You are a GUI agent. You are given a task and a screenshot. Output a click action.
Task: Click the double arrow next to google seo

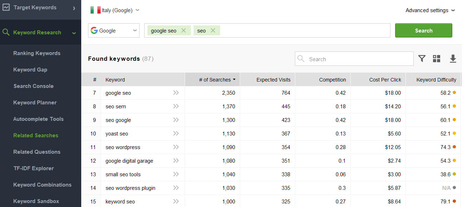coord(176,93)
